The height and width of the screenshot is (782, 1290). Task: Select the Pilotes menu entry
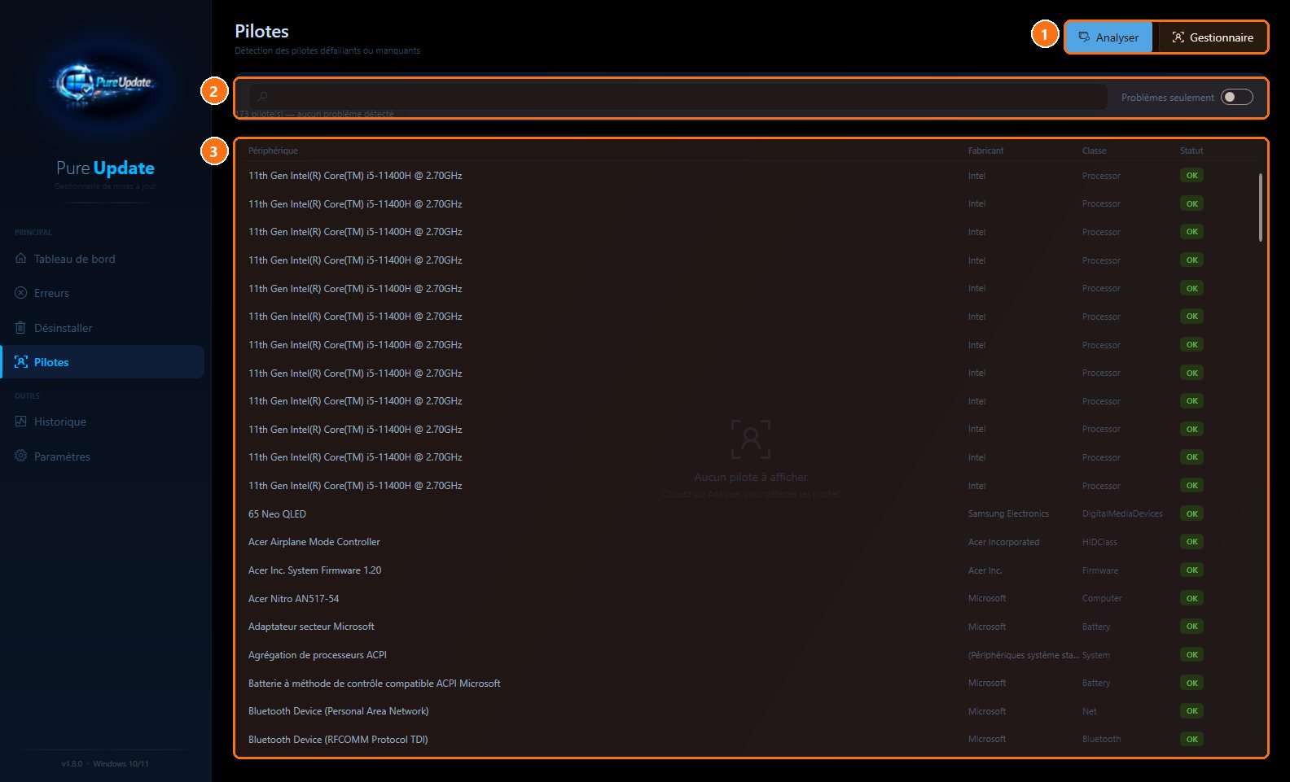click(x=102, y=362)
